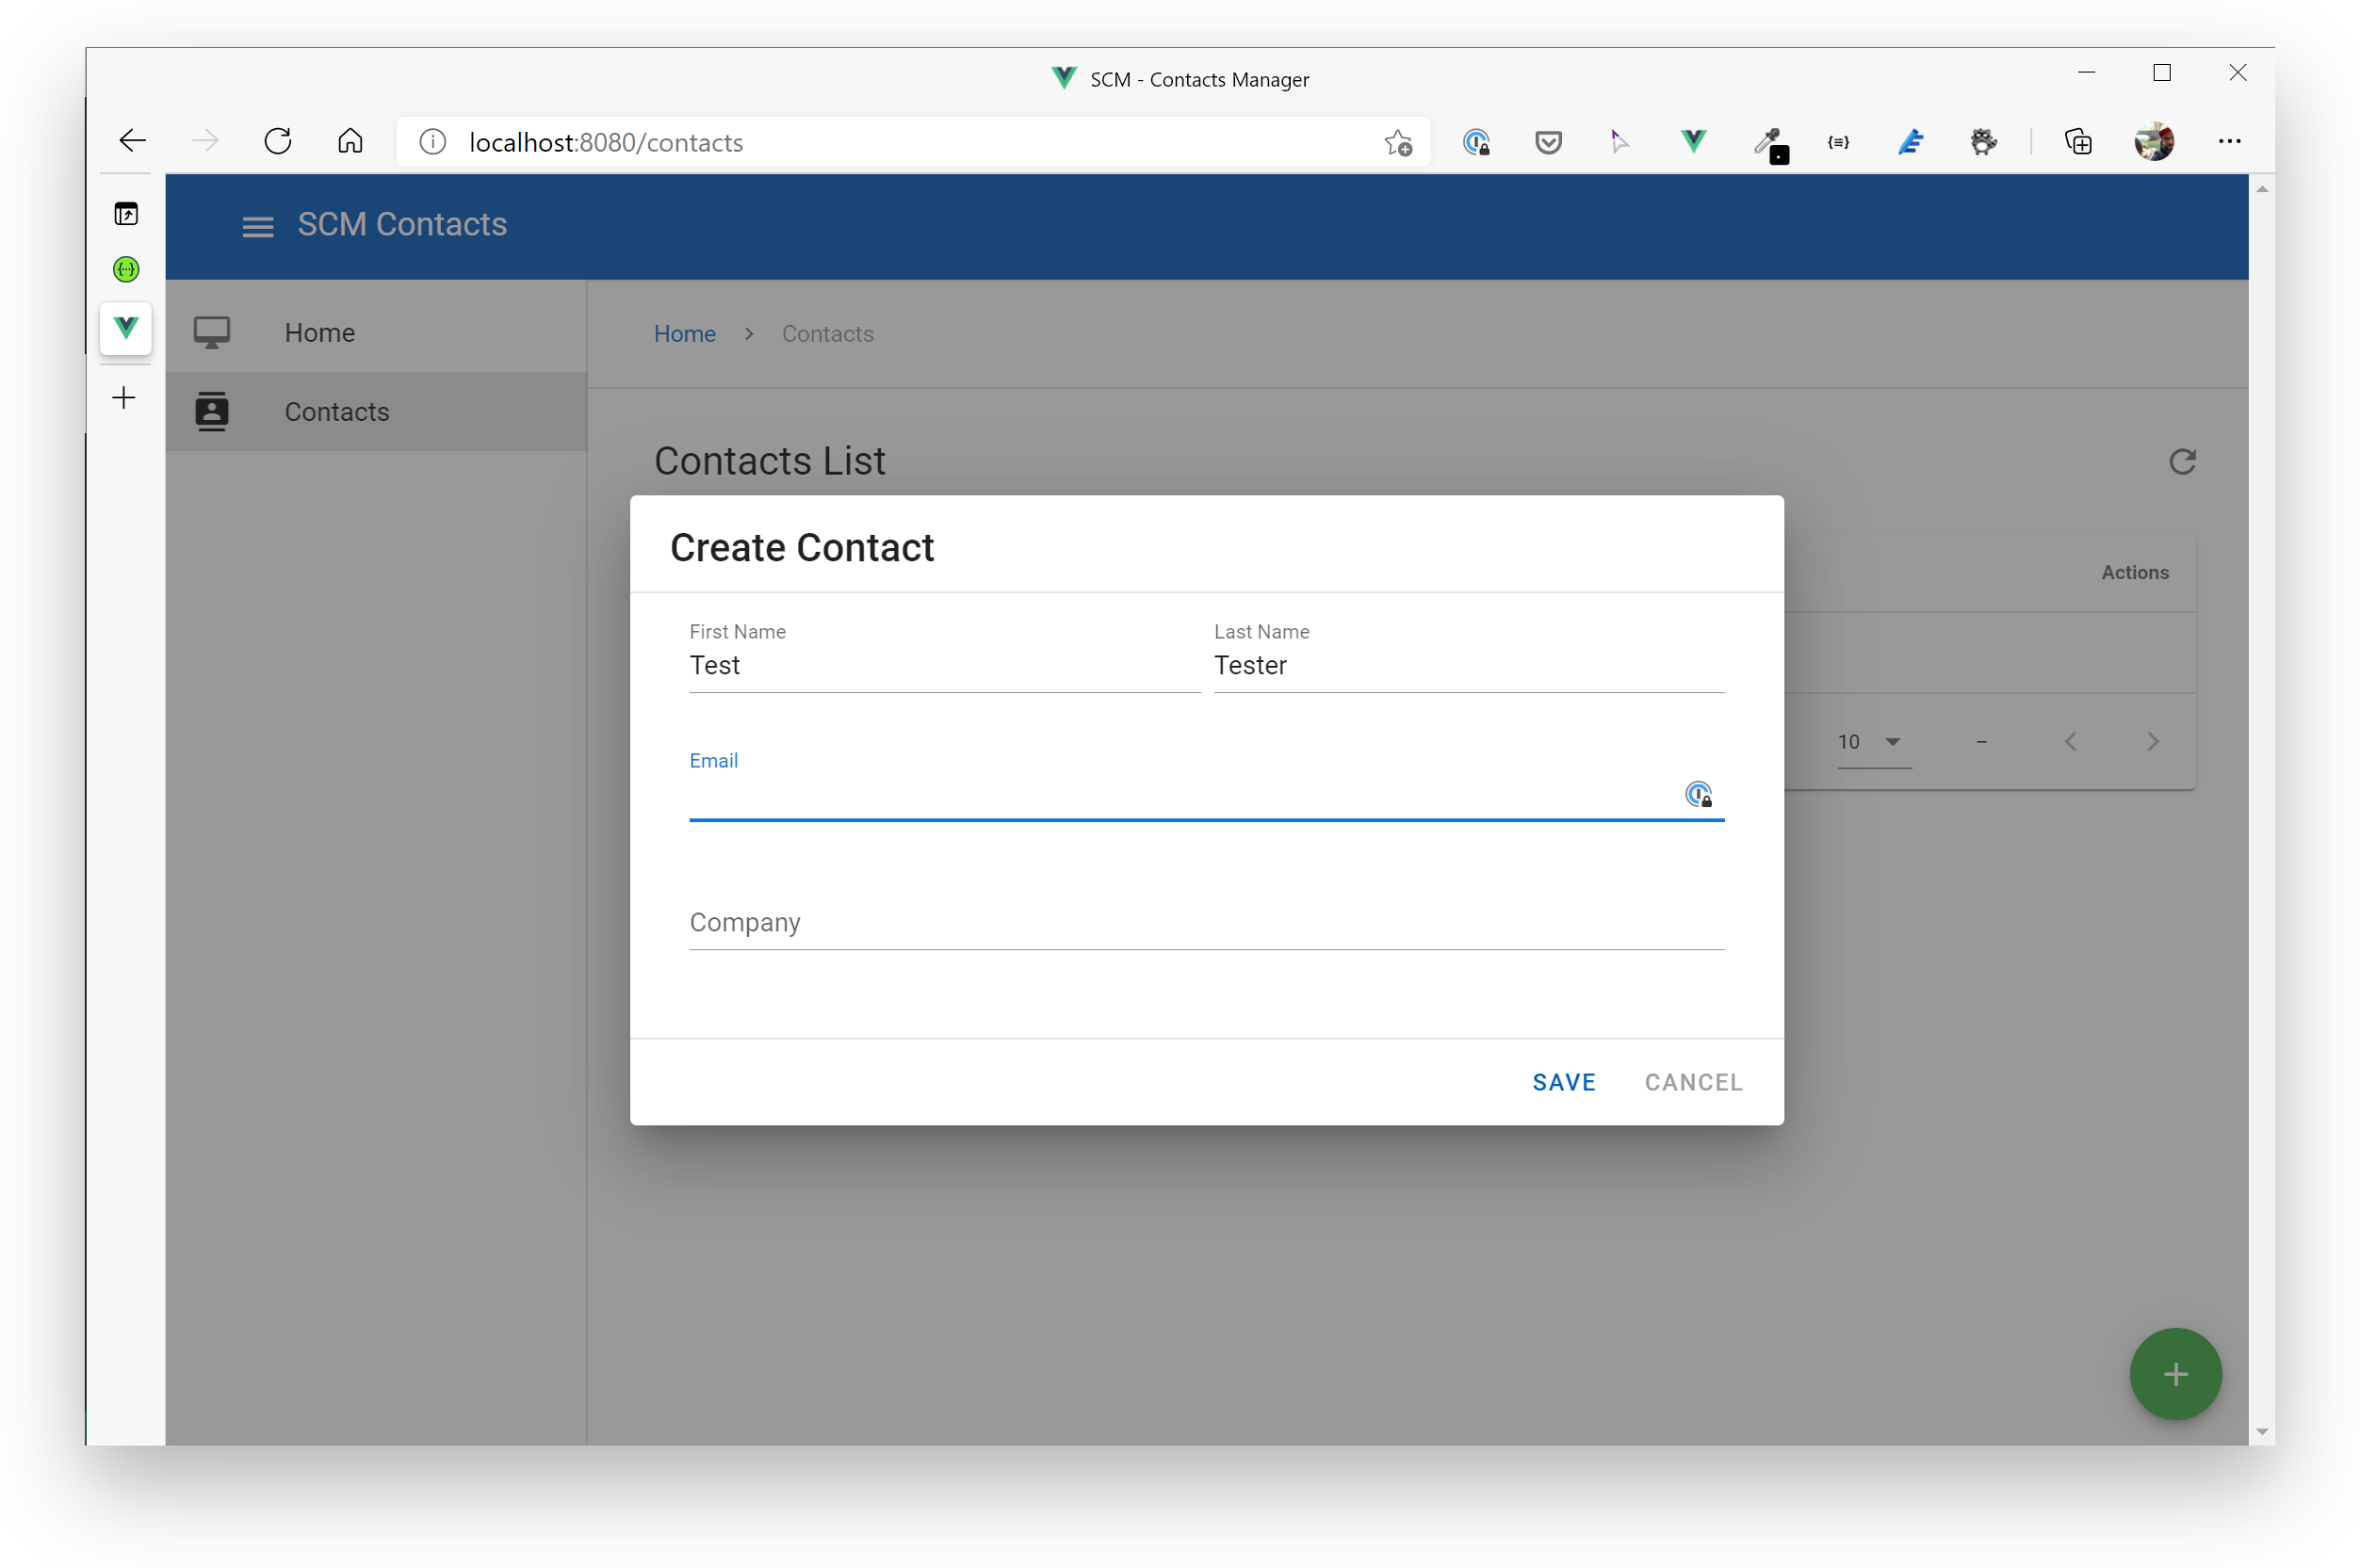
Task: Open browser settings three-dots menu
Action: click(x=2229, y=142)
